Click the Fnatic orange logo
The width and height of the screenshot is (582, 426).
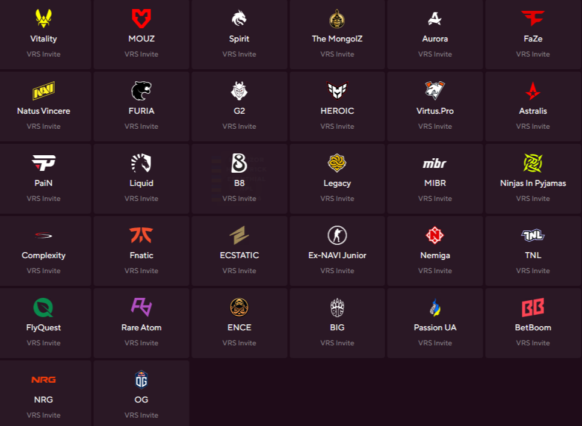(141, 235)
